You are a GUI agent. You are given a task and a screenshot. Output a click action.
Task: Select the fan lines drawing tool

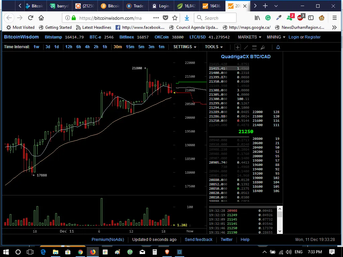point(263,47)
